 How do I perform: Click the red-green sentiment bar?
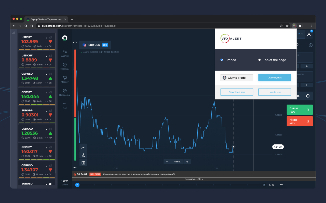tap(75, 105)
